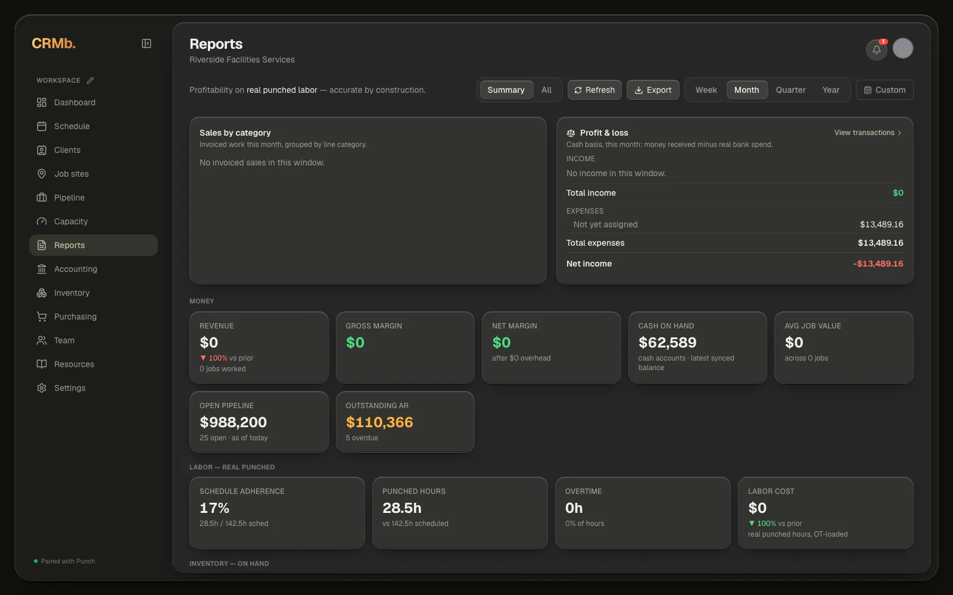Select the Year range

pos(831,90)
